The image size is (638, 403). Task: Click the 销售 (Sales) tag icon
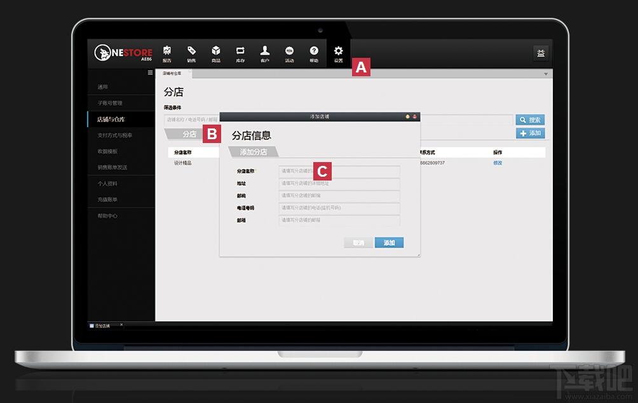[191, 53]
